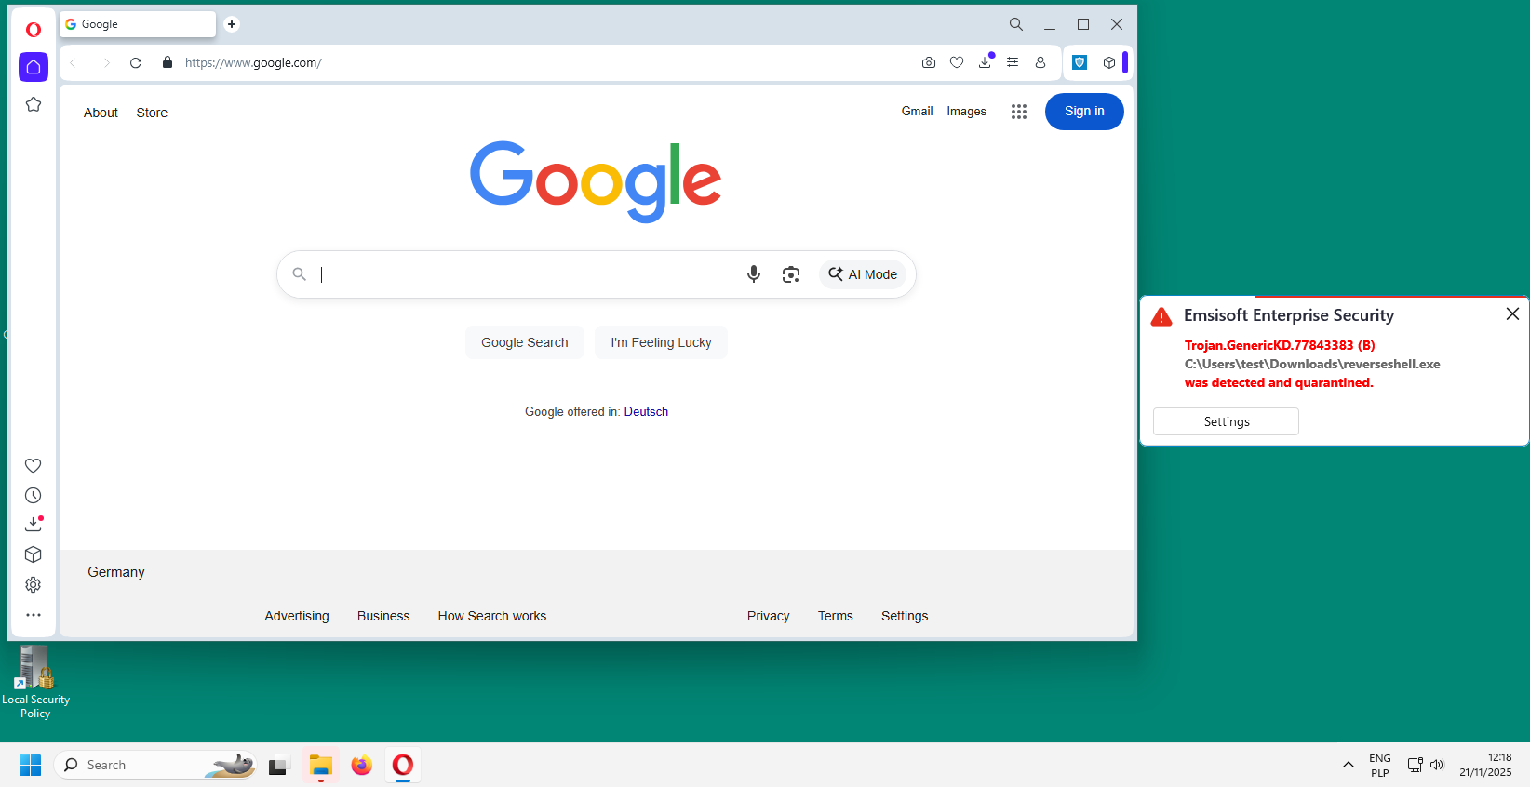This screenshot has width=1530, height=787.
Task: Expand the system tray hidden icons chevron
Action: coord(1348,765)
